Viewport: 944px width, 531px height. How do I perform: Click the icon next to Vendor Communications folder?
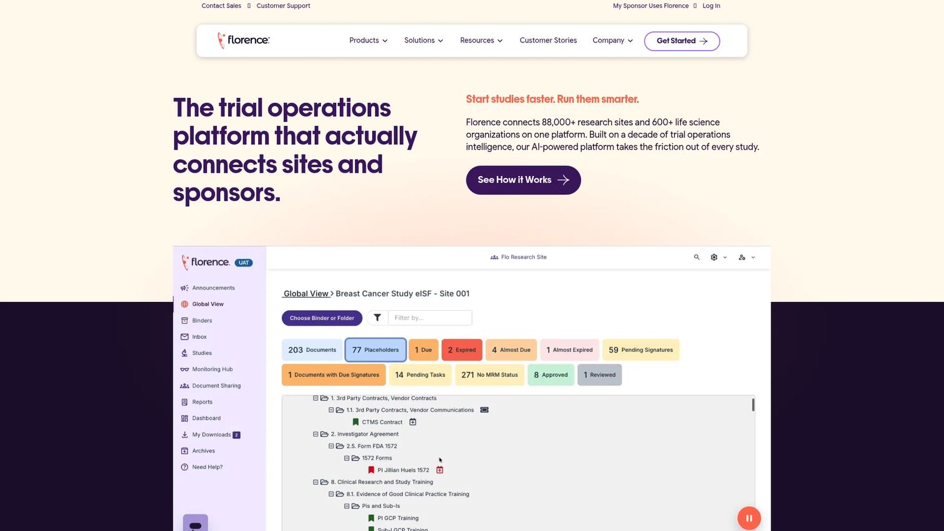tap(484, 410)
